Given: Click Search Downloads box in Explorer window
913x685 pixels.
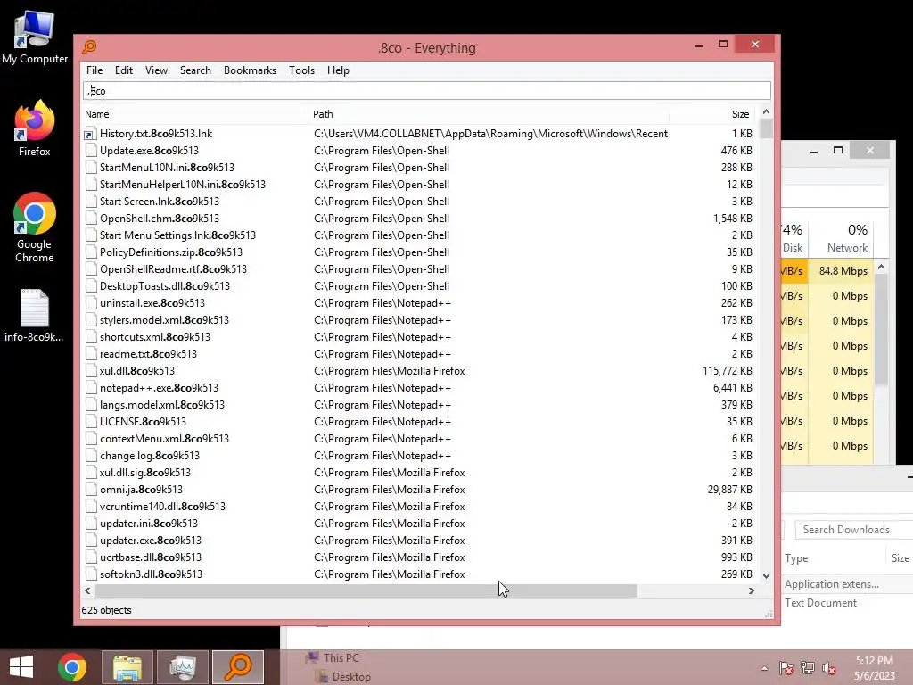Looking at the screenshot, I should click(853, 530).
